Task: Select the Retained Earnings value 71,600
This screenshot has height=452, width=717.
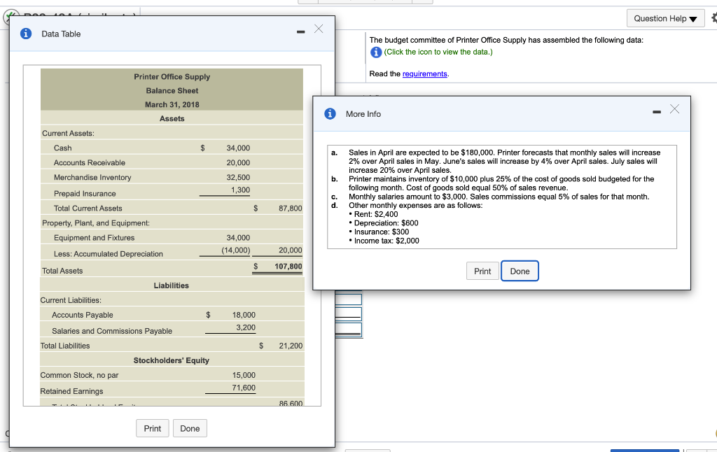Action: (244, 388)
